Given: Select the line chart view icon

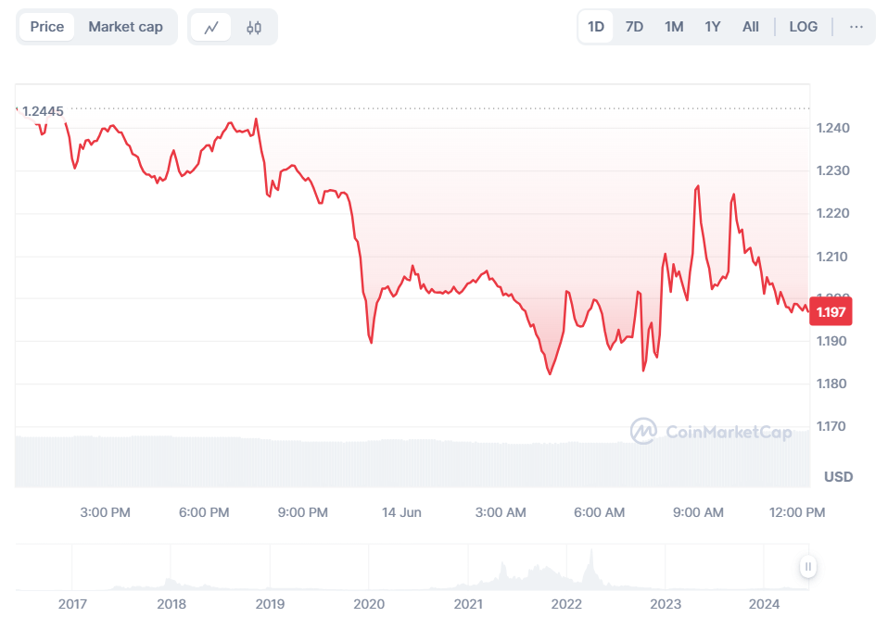Looking at the screenshot, I should point(210,27).
